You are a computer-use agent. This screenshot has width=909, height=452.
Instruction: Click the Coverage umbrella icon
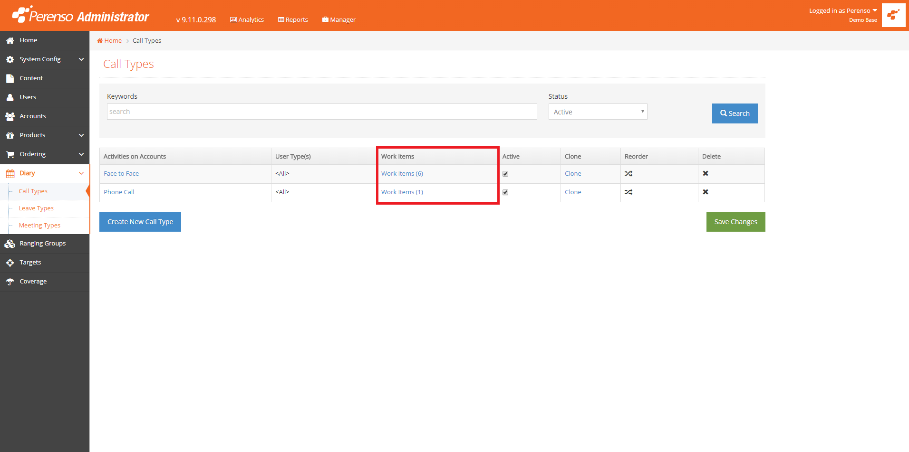10,282
